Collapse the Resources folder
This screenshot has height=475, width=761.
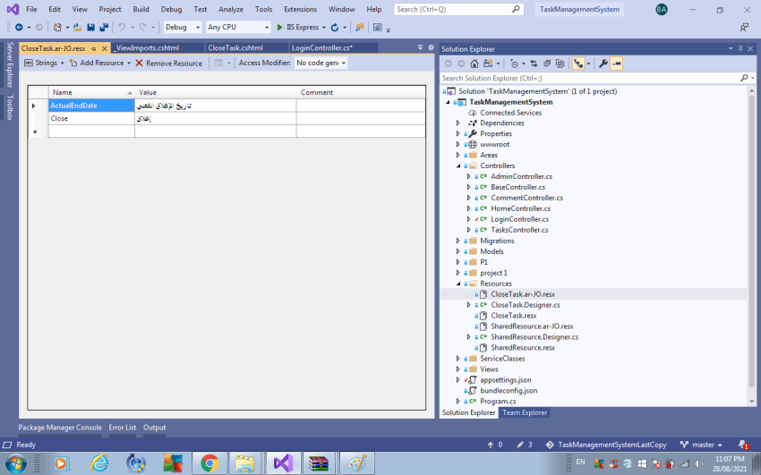[458, 284]
